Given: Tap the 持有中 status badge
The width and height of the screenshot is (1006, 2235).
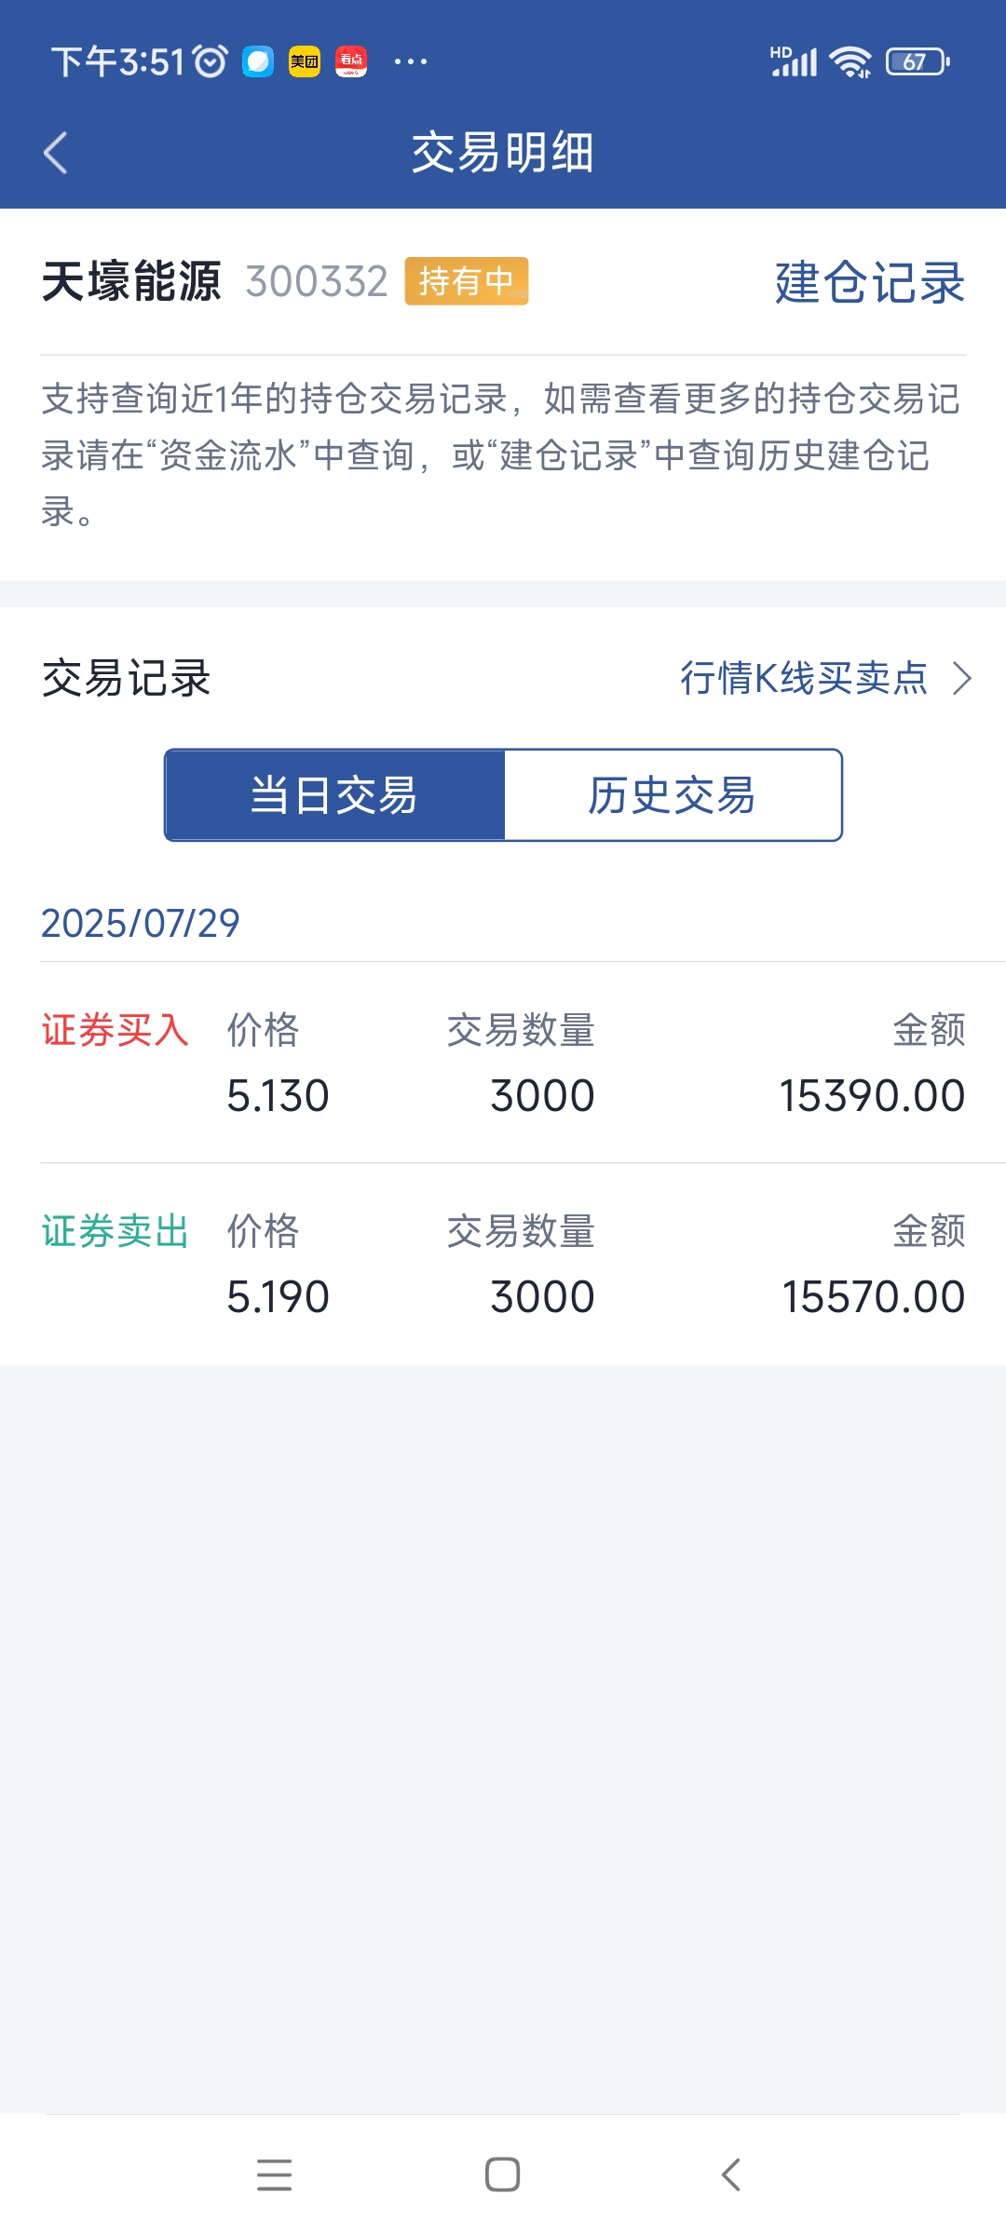Looking at the screenshot, I should (x=466, y=281).
